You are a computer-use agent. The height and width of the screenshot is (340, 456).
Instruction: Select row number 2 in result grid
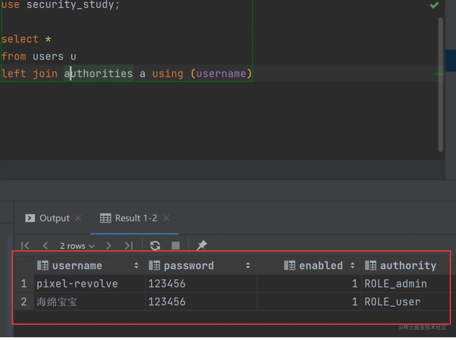[24, 302]
